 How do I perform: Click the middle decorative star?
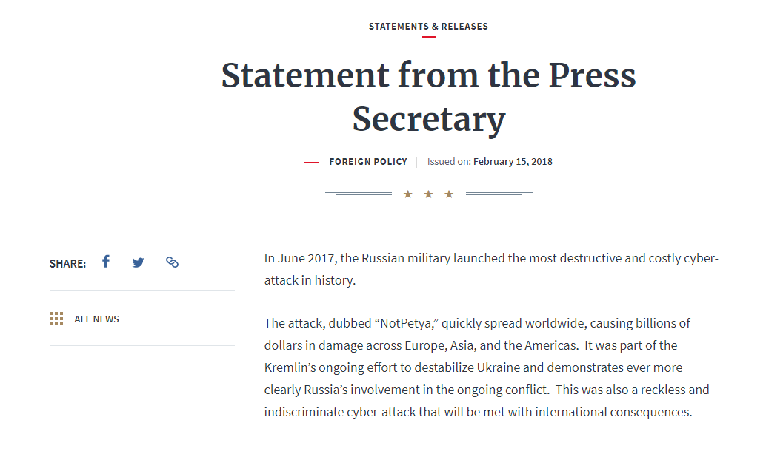[428, 194]
